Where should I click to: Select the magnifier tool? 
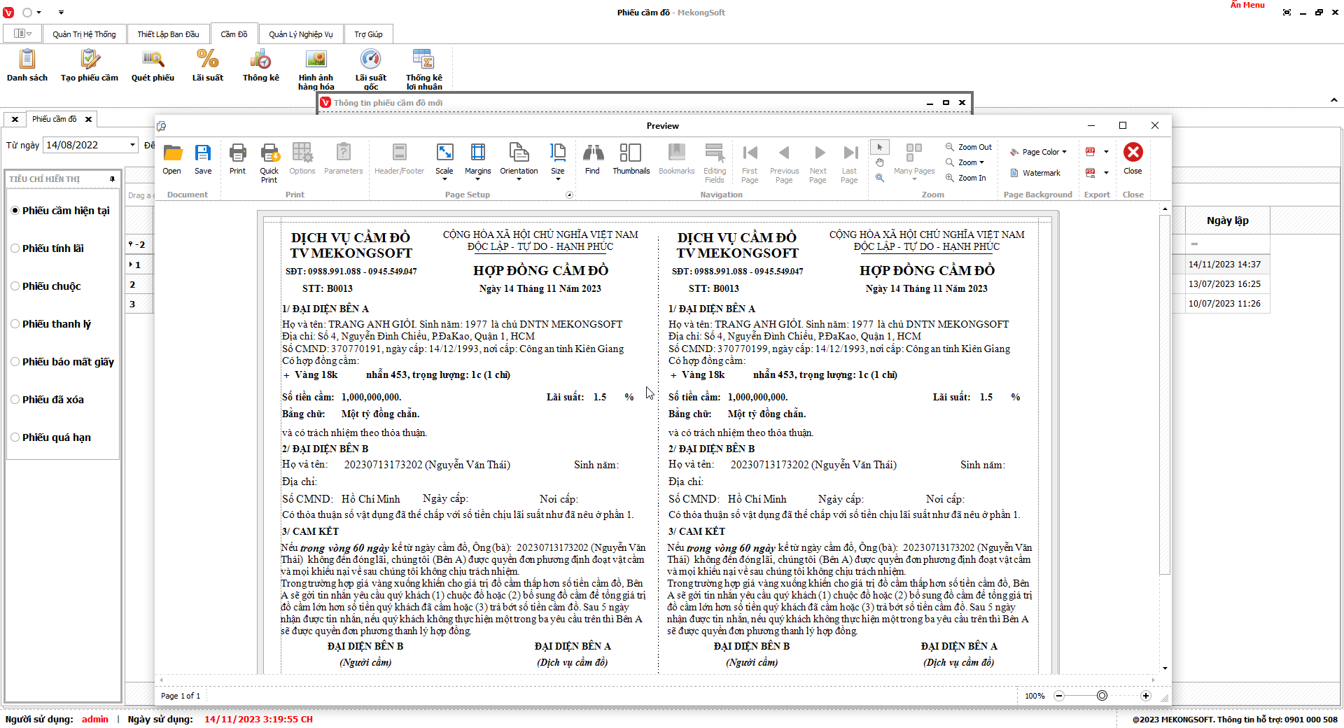tap(880, 178)
